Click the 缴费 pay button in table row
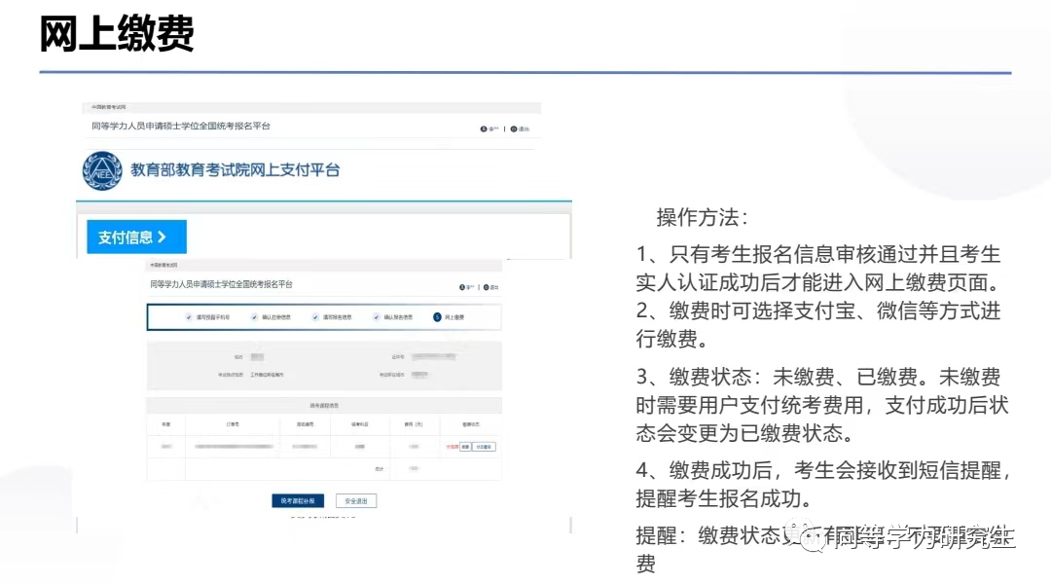This screenshot has height=584, width=1051. 465,447
